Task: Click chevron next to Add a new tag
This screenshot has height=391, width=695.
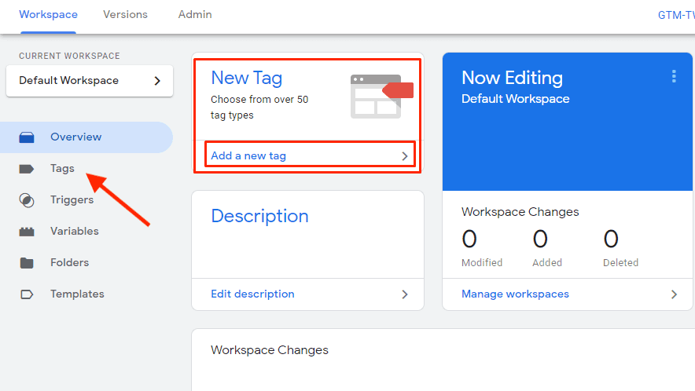Action: click(405, 156)
